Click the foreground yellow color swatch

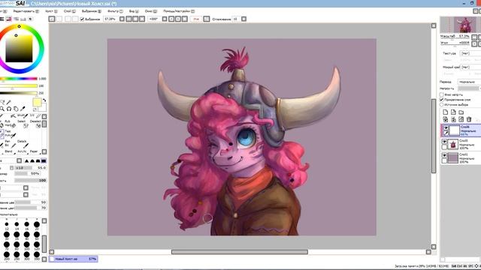[x=37, y=103]
